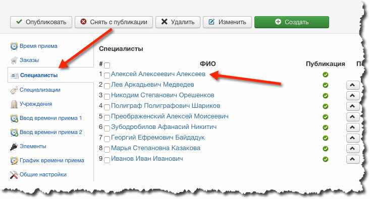Toggle publication status for Полиграф Полиграфович Шариков
Image resolution: width=370 pixels, height=199 pixels.
pos(326,106)
